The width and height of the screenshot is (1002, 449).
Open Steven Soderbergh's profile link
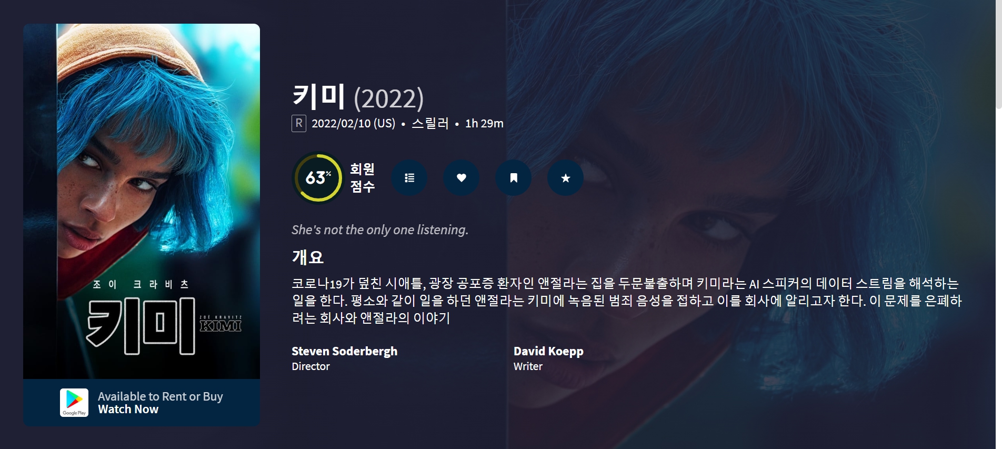(344, 351)
